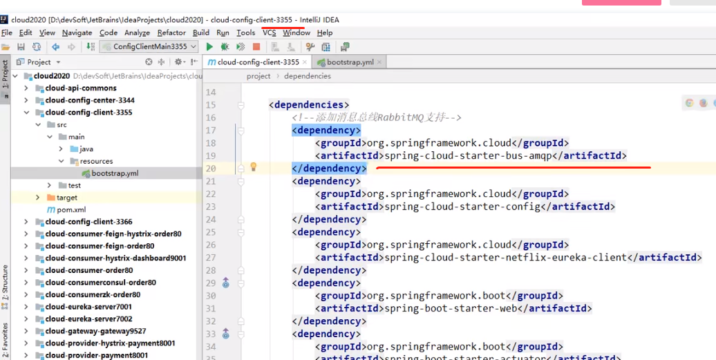Click the Open folder toolbar icon
Viewport: 716px width, 360px height.
pos(6,46)
